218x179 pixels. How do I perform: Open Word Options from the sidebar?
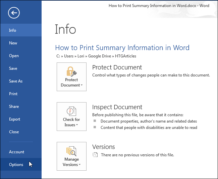pyautogui.click(x=21, y=164)
